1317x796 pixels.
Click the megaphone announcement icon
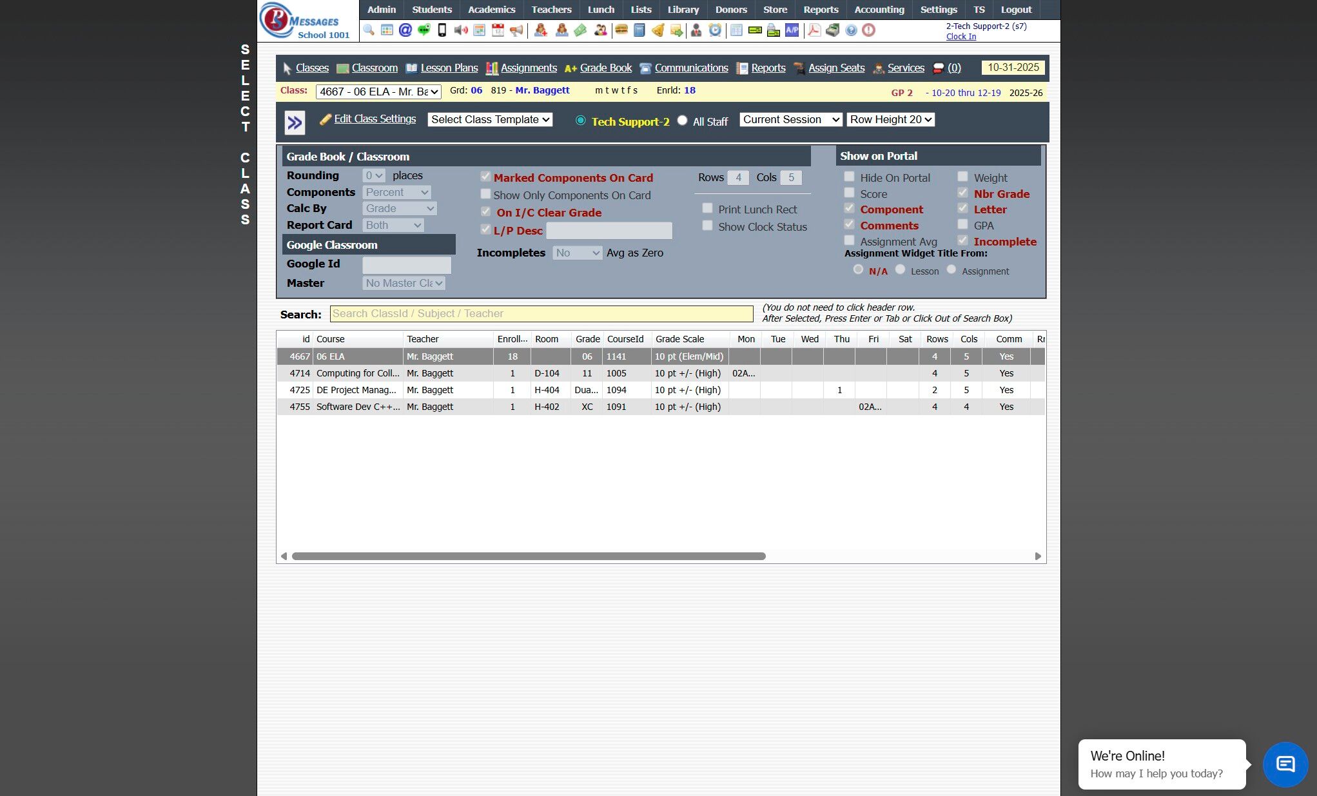(x=516, y=30)
